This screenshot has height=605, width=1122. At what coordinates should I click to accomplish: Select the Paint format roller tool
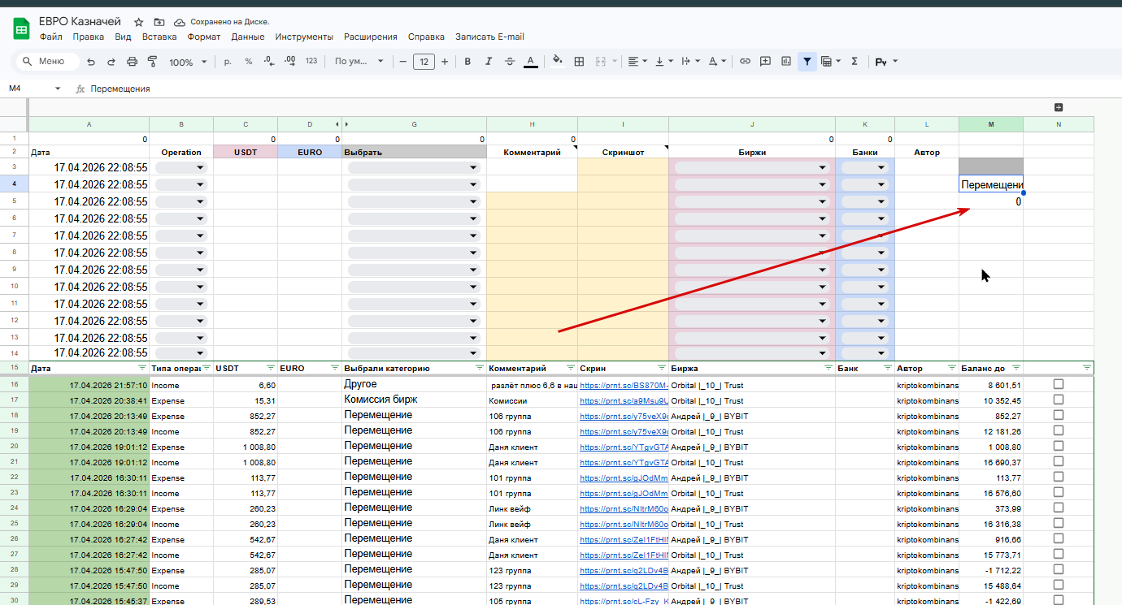(152, 62)
